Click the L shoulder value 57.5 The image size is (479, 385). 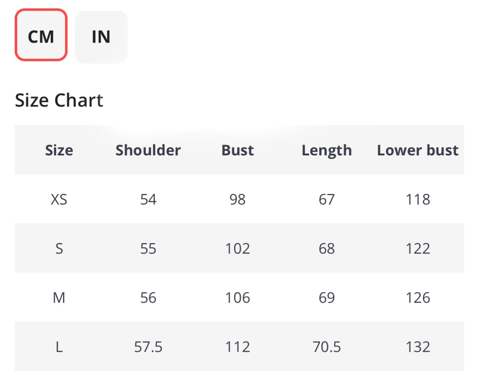pyautogui.click(x=148, y=347)
